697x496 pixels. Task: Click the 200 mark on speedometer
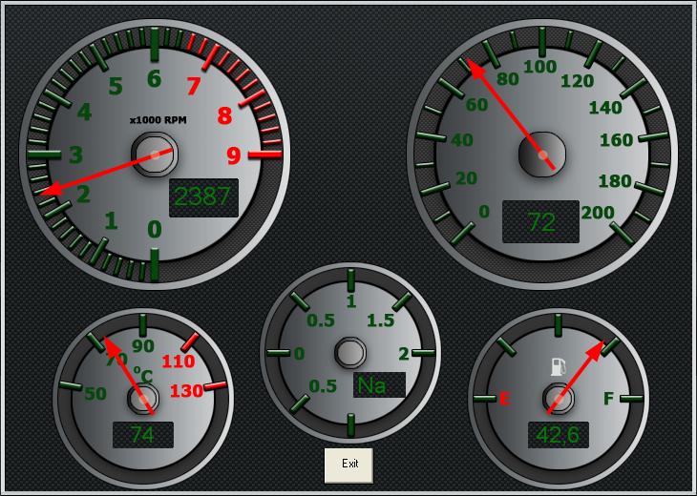pyautogui.click(x=597, y=212)
